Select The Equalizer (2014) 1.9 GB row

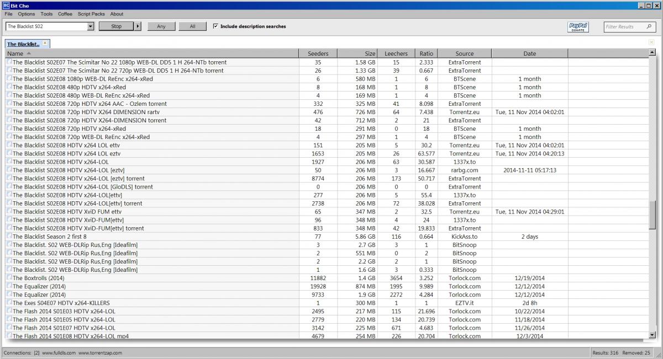[327, 294]
